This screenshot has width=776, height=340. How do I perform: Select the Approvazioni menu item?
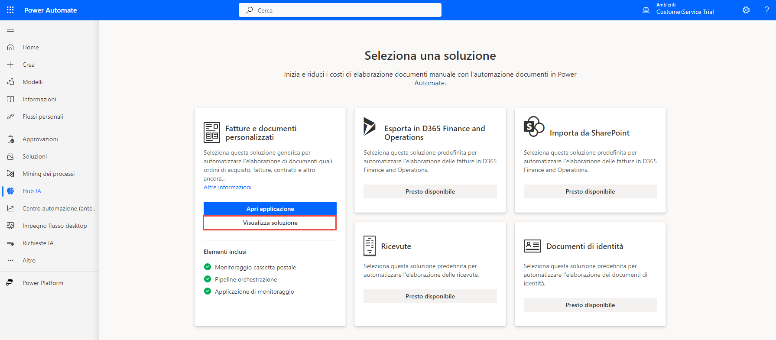pyautogui.click(x=40, y=139)
